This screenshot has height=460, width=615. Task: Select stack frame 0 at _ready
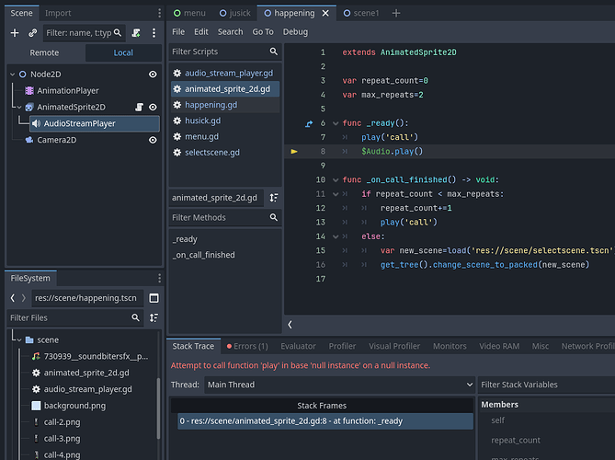pyautogui.click(x=325, y=421)
